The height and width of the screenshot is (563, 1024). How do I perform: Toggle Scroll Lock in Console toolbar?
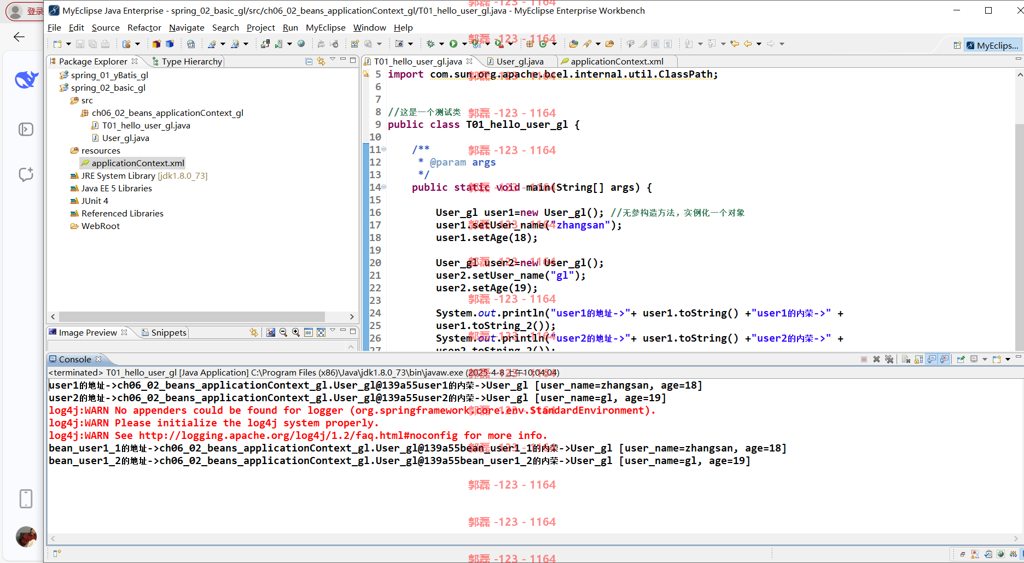click(x=918, y=359)
